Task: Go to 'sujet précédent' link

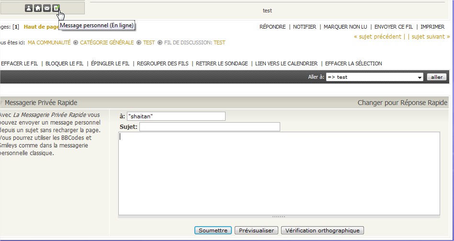Action: 377,37
